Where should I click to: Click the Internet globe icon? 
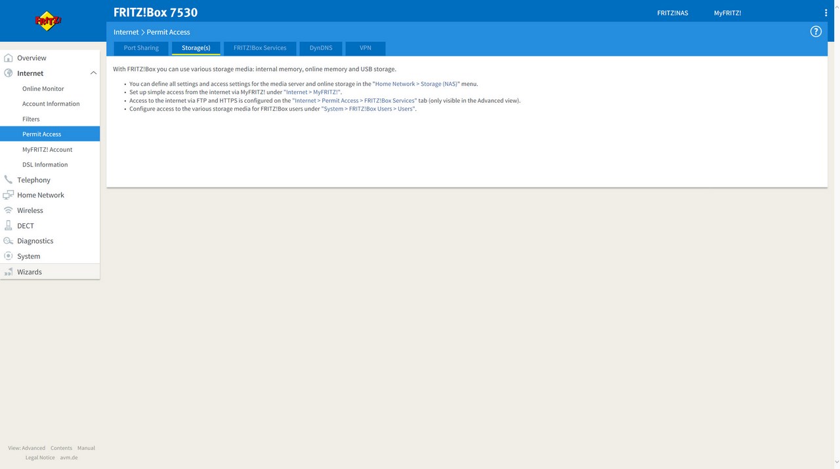click(8, 73)
